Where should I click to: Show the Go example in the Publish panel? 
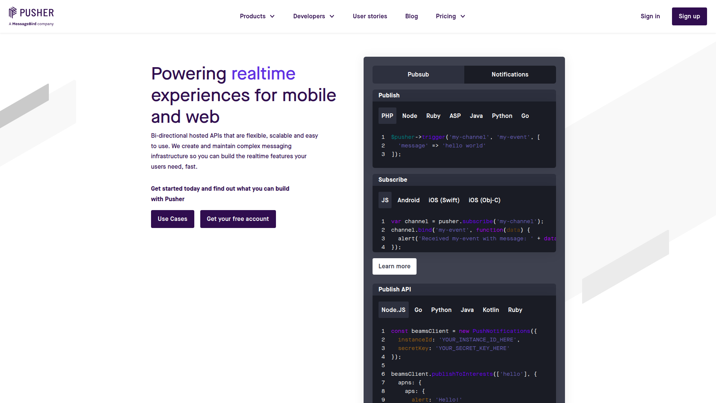525,116
